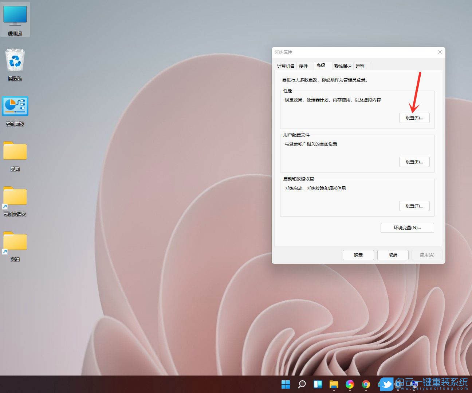The height and width of the screenshot is (393, 472).
Task: Open the 桌面 folder on the desktop
Action: [15, 151]
